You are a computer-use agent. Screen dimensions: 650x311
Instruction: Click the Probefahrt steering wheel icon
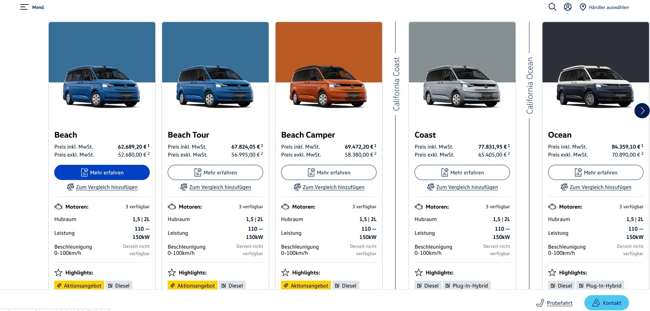click(x=540, y=303)
